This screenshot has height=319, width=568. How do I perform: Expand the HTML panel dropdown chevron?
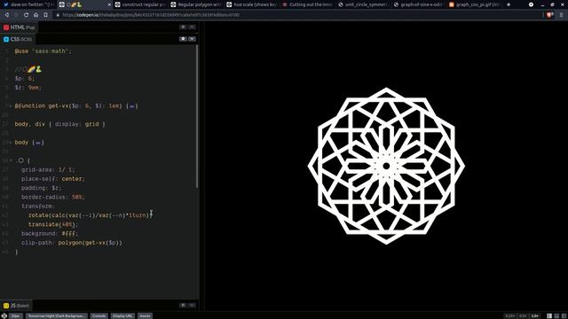(x=192, y=27)
